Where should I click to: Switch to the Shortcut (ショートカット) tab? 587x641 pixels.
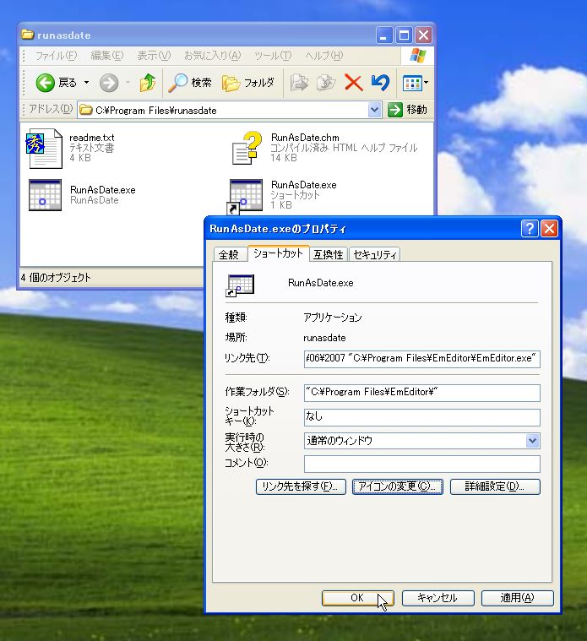point(278,253)
